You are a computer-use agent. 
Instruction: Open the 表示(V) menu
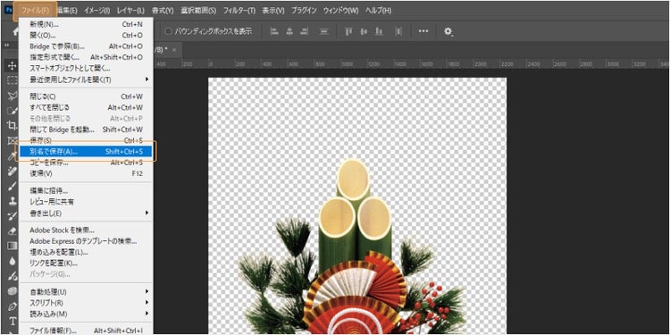273,10
